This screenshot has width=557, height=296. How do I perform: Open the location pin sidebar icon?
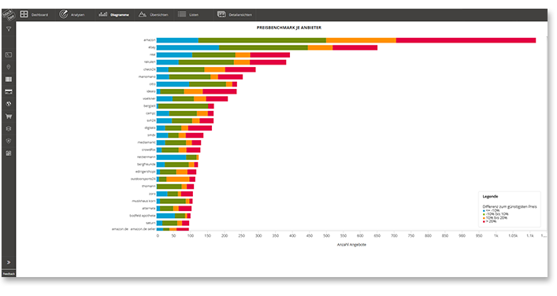point(9,67)
